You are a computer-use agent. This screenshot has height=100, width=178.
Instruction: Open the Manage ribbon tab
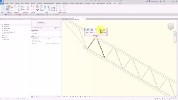point(27,4)
